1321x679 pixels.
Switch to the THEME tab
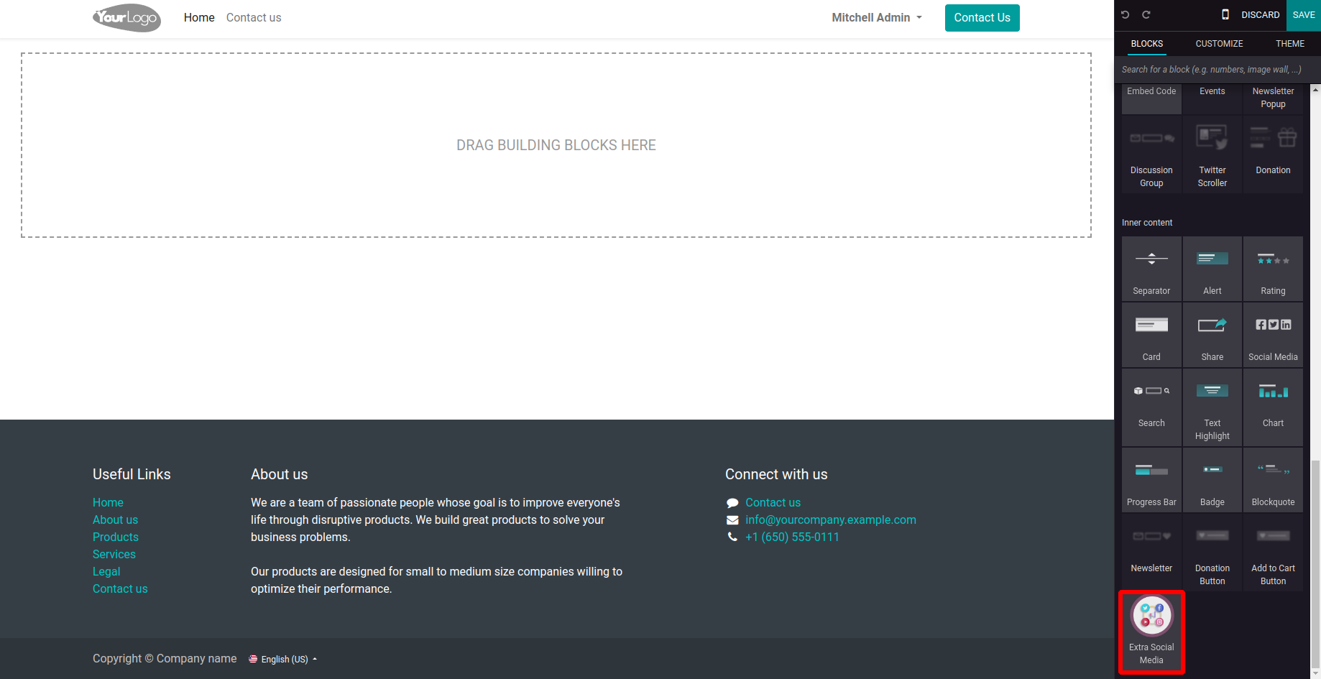pos(1290,43)
